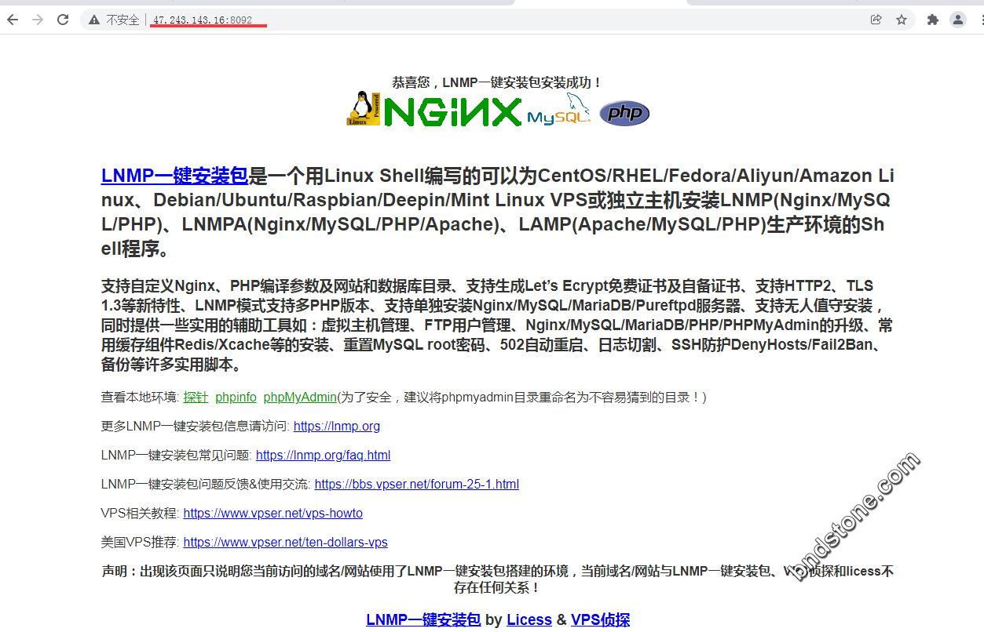Open the phpMyAdmin link

[300, 398]
